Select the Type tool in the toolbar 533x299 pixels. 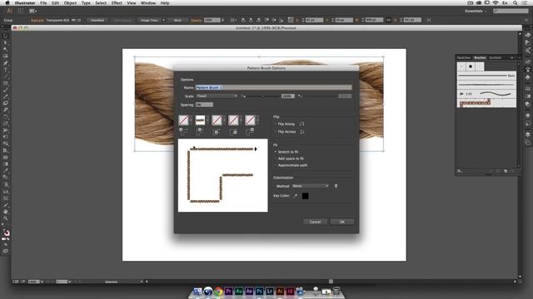pos(5,70)
